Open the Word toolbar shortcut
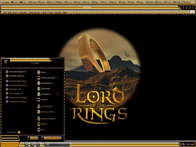The image size is (196, 147). point(186,2)
